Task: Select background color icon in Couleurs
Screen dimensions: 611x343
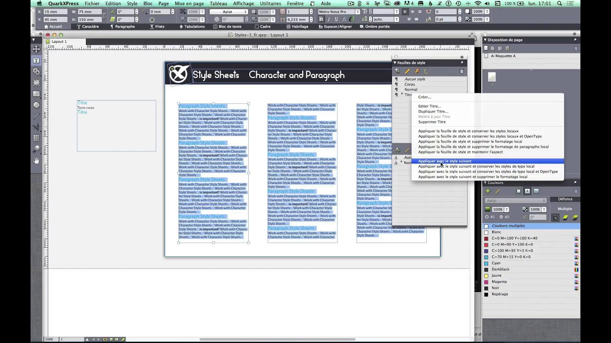Action: click(x=536, y=191)
